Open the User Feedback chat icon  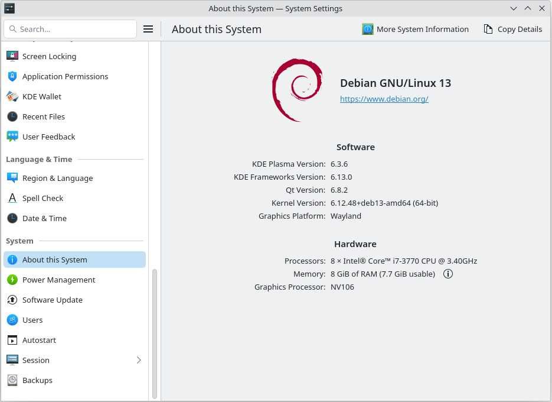tap(12, 137)
